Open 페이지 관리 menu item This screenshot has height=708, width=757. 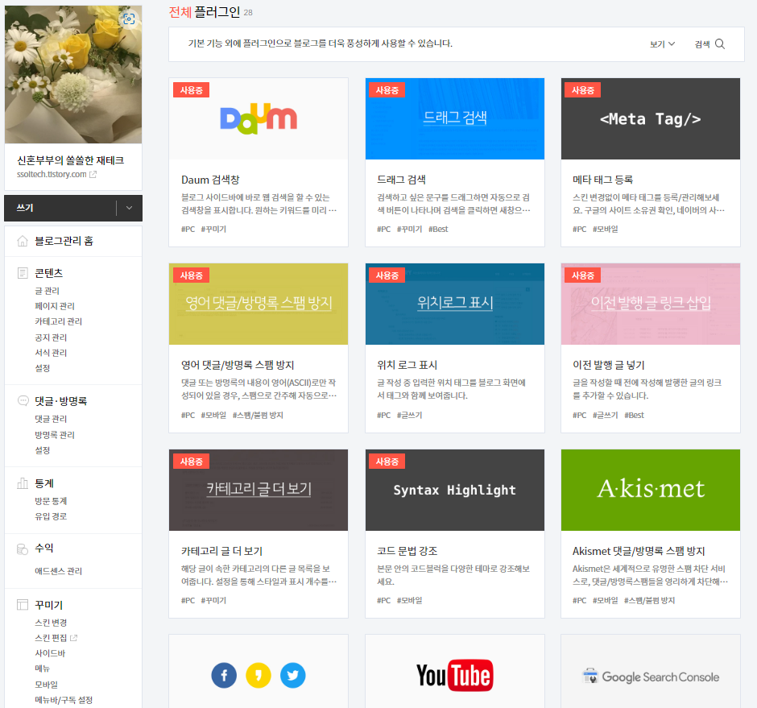tap(55, 306)
